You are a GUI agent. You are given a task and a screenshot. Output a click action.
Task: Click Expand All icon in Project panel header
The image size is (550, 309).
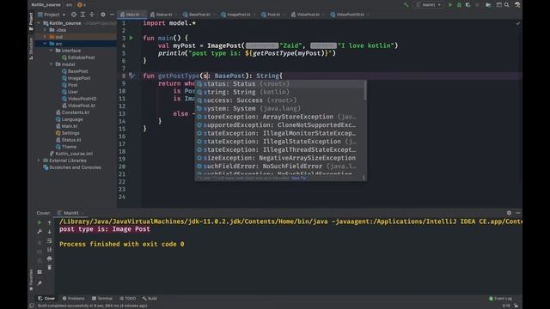pos(82,15)
